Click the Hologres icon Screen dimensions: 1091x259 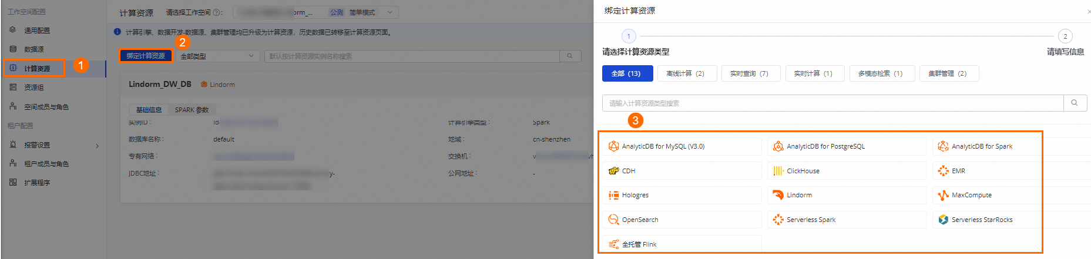click(613, 195)
